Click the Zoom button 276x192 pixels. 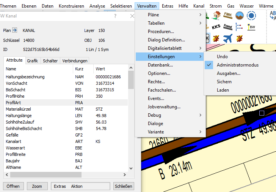coord(37,186)
